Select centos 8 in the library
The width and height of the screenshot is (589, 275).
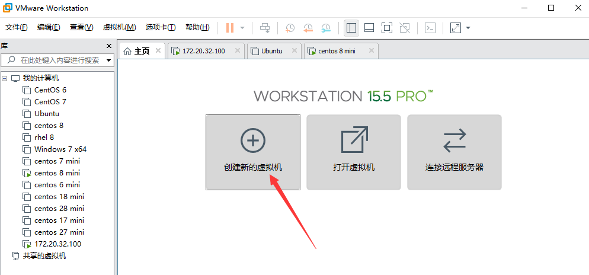point(49,126)
